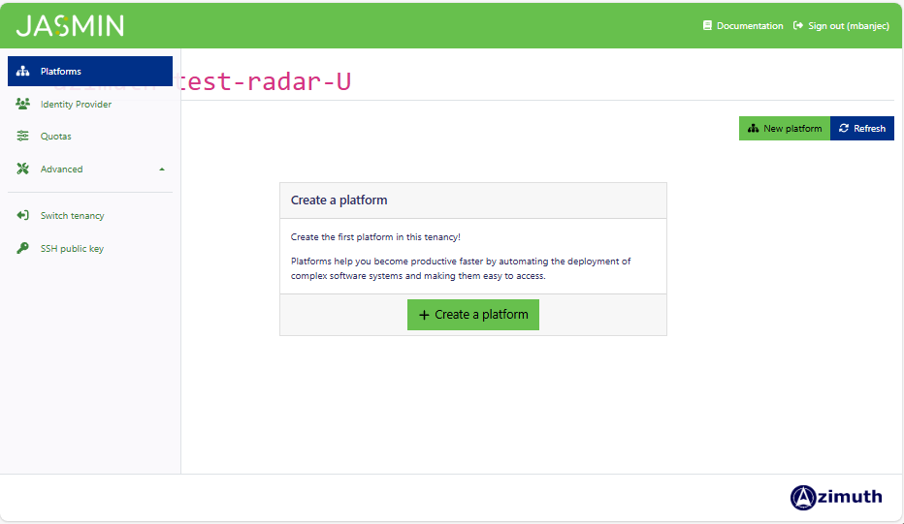Hit the Refresh button
The height and width of the screenshot is (524, 904).
(862, 129)
